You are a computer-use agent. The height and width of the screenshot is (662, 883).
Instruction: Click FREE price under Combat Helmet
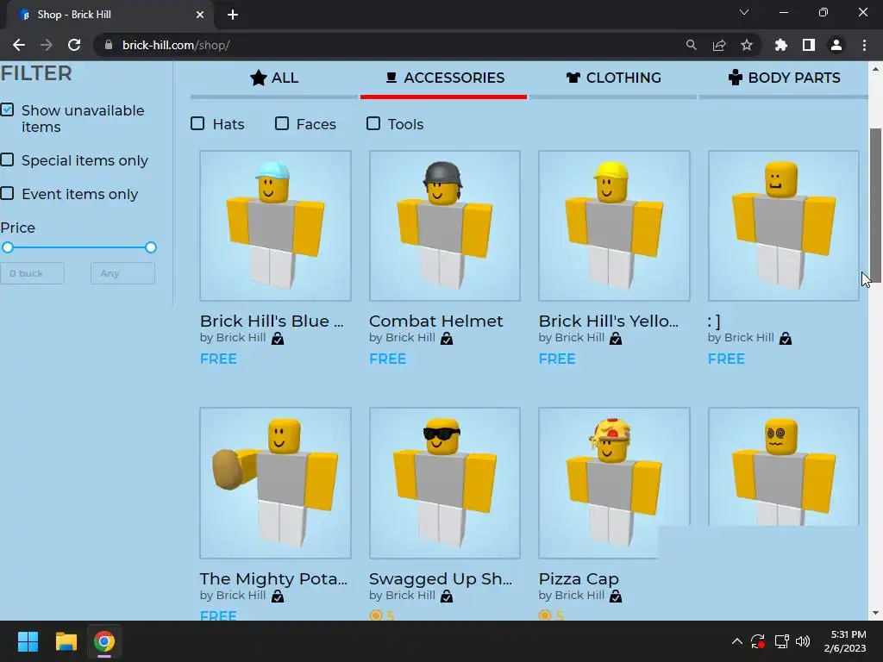point(387,359)
